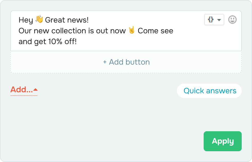Click the words "and get" on third line
This screenshot has height=162, width=252.
point(32,42)
